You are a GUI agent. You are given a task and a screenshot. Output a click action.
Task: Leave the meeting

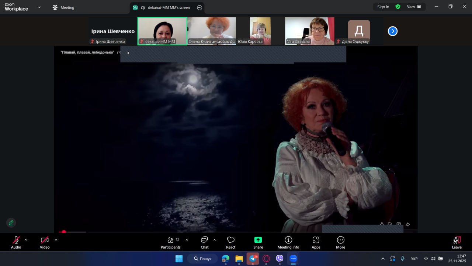coord(457,242)
